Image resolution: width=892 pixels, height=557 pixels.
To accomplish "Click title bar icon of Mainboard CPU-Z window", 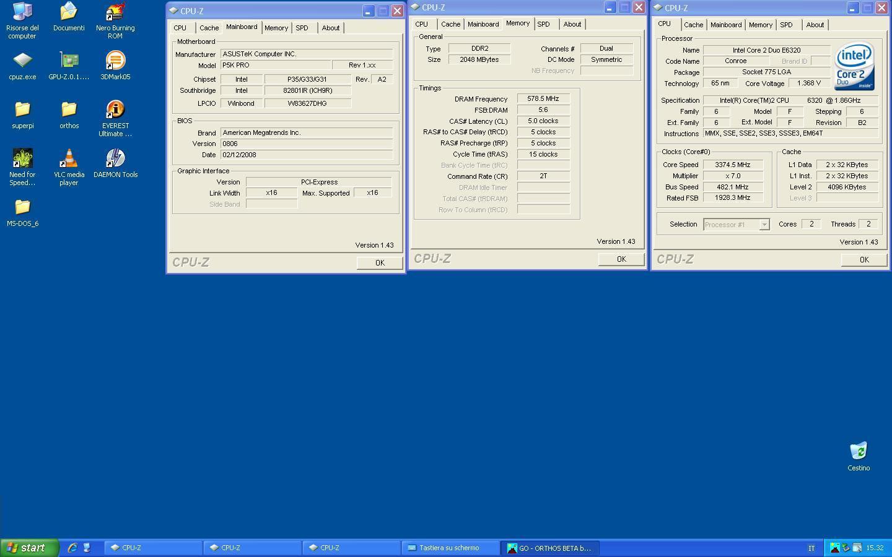I will (174, 11).
